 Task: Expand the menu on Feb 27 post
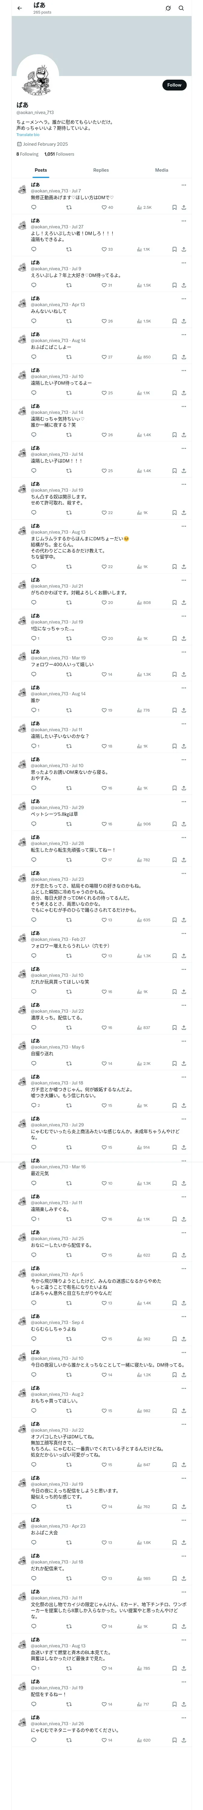pyautogui.click(x=184, y=934)
